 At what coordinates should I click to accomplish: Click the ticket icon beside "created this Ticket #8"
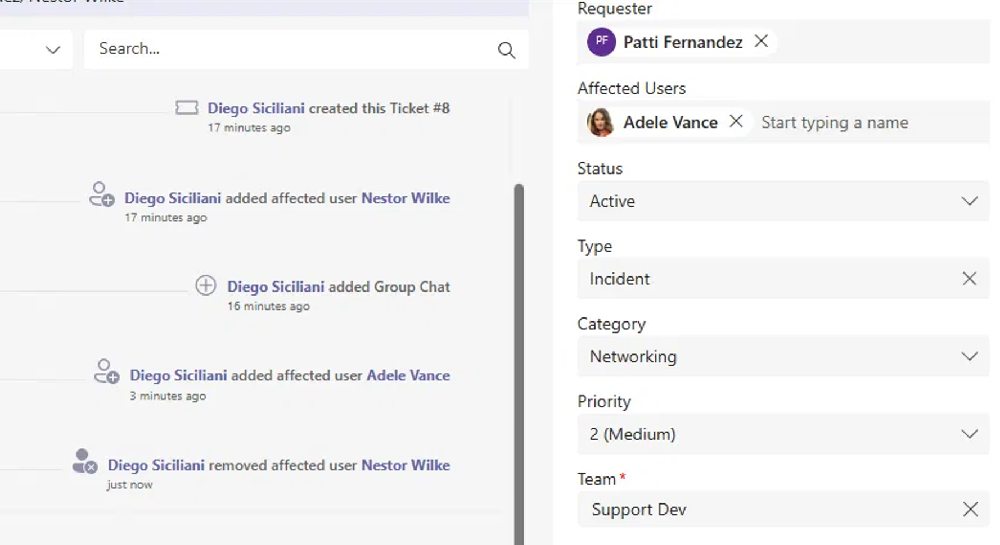point(188,107)
